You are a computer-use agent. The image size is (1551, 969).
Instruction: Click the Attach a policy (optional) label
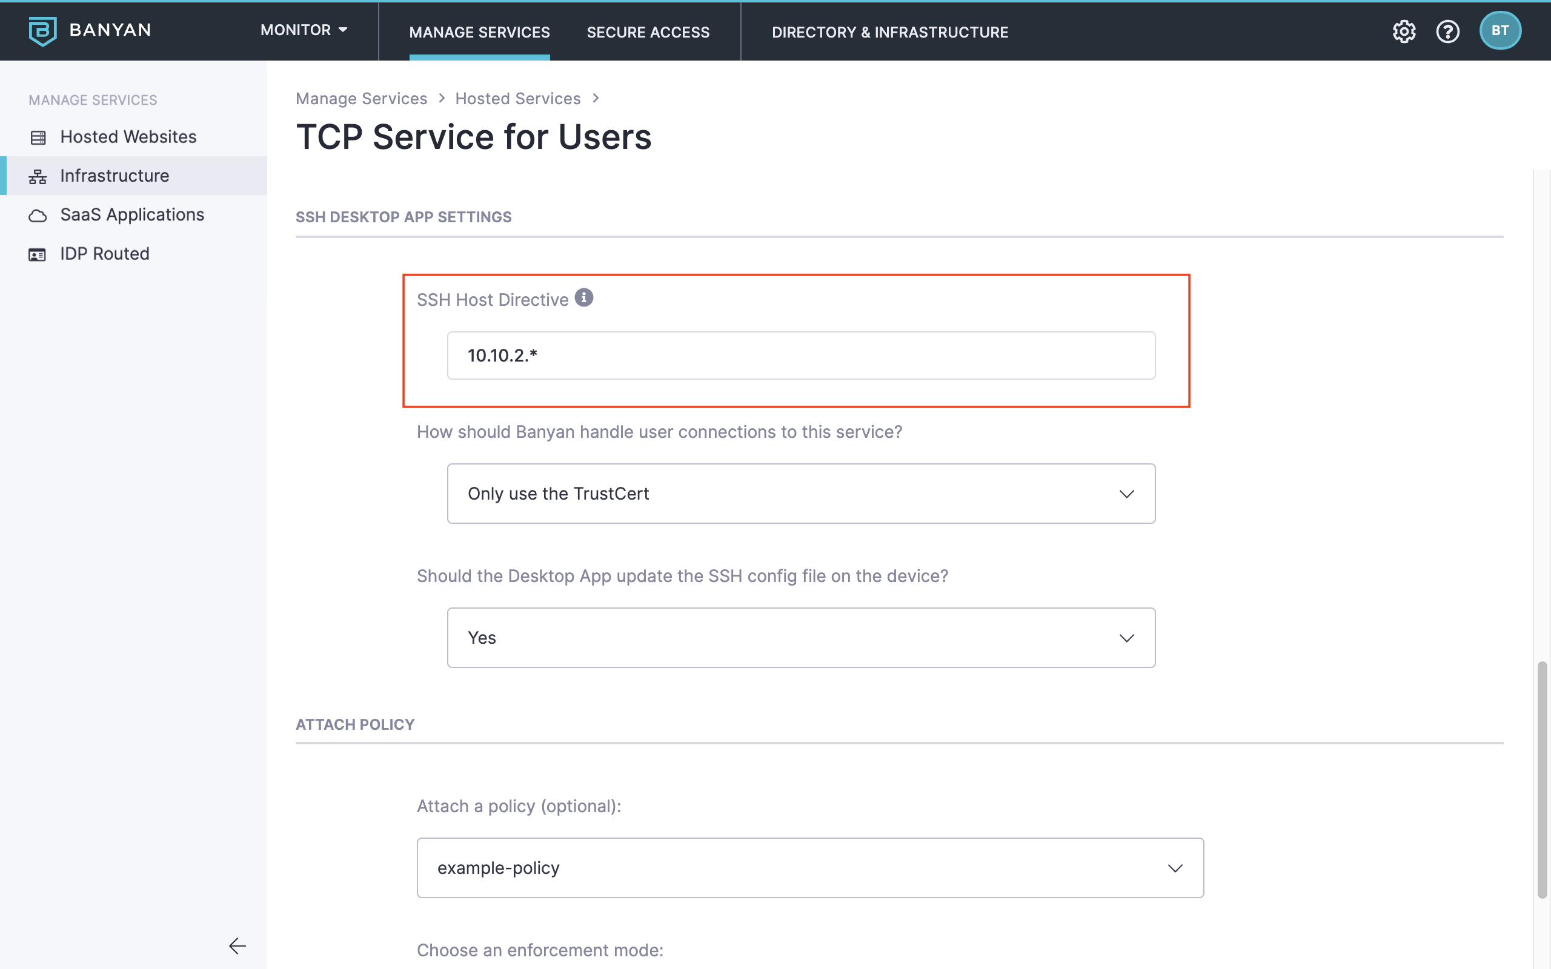[519, 806]
